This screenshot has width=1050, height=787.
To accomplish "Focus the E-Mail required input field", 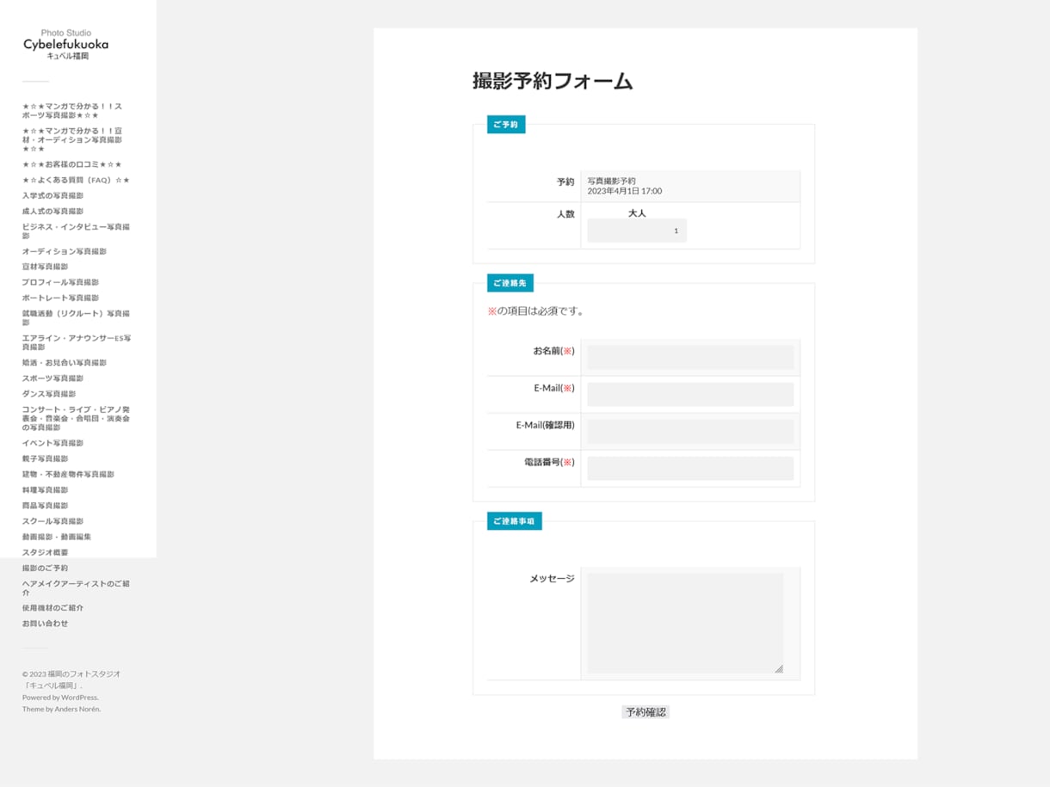I will (x=690, y=394).
